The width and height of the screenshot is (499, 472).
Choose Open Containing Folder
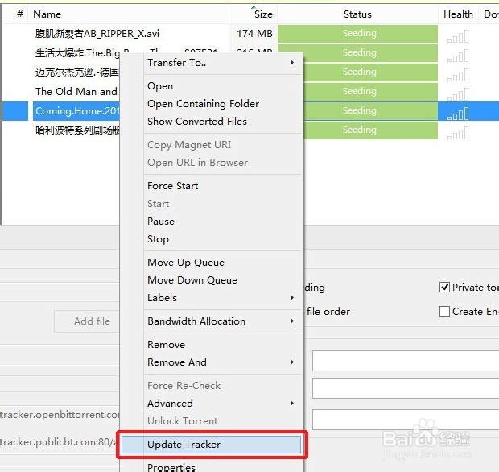[203, 103]
